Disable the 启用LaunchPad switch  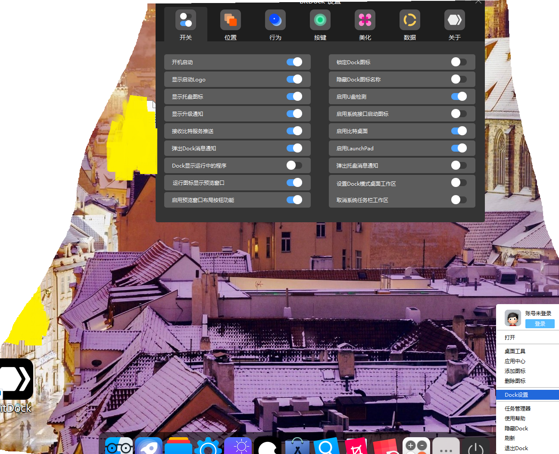coord(459,148)
